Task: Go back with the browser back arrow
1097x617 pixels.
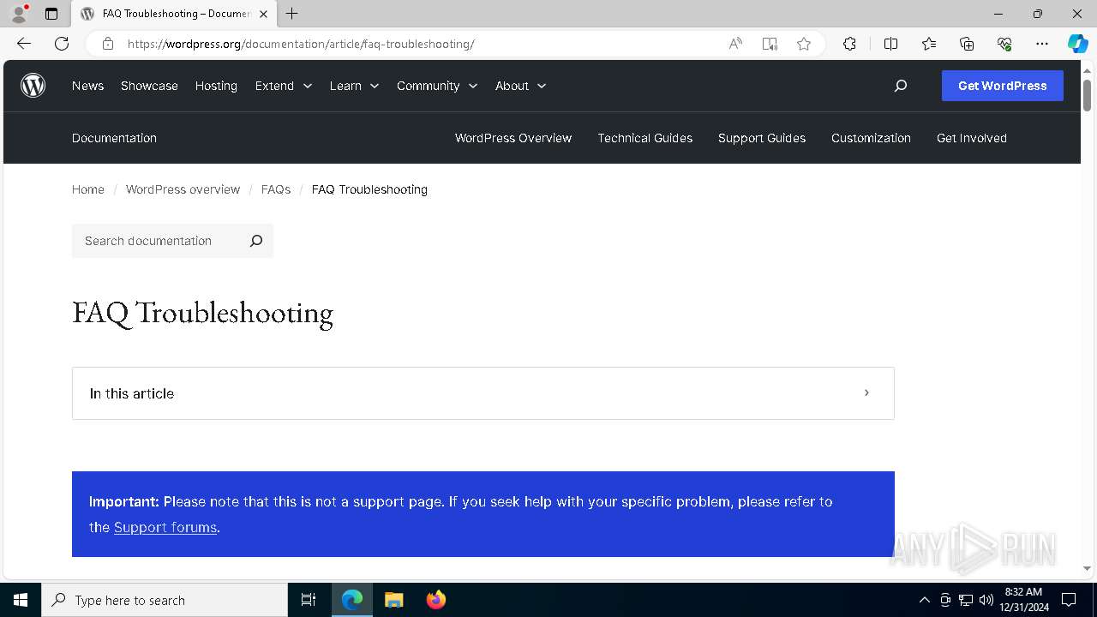Action: click(24, 44)
